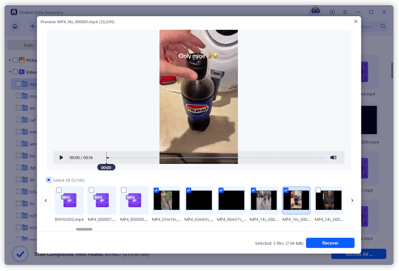Screen dimensions: 399x271
Task: Click the scan completed checkmark icon
Action: (x=20, y=254)
